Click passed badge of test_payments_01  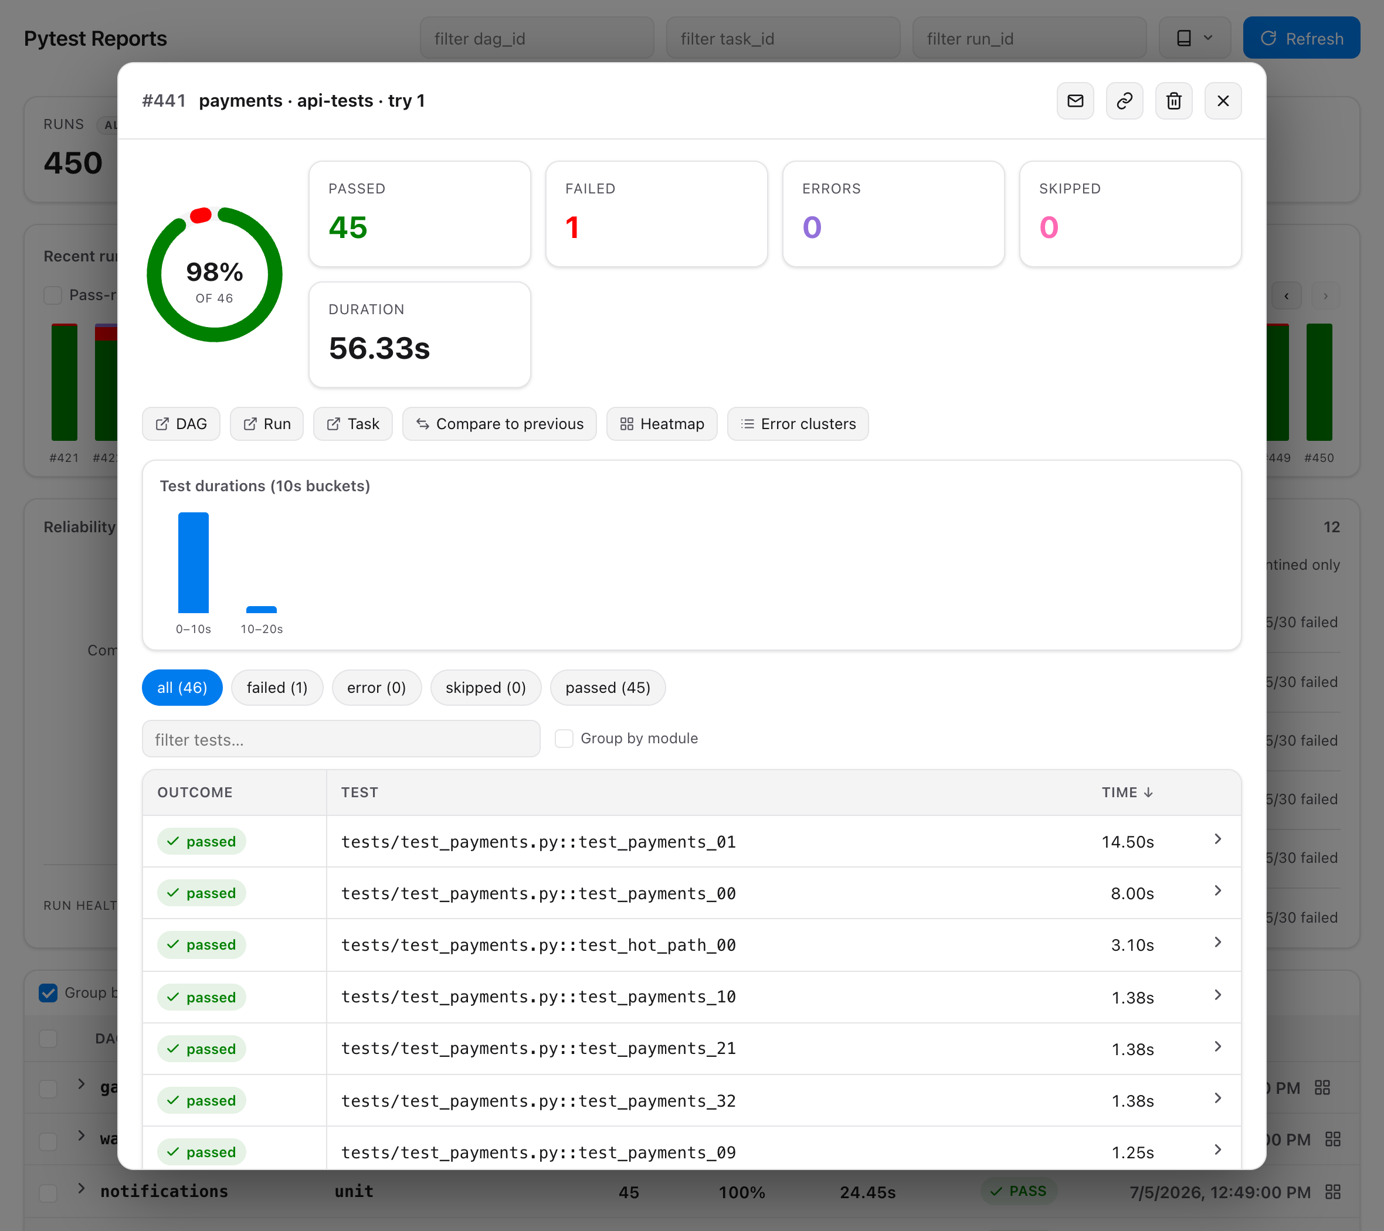click(201, 841)
